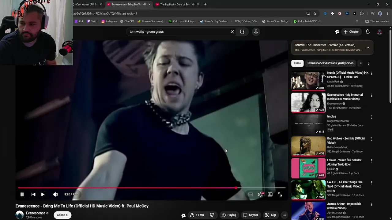Click sparkle Ask icon beside like button
The image size is (392, 220).
(183, 215)
